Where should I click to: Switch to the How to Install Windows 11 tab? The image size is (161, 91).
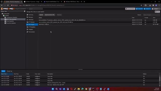(53, 2)
